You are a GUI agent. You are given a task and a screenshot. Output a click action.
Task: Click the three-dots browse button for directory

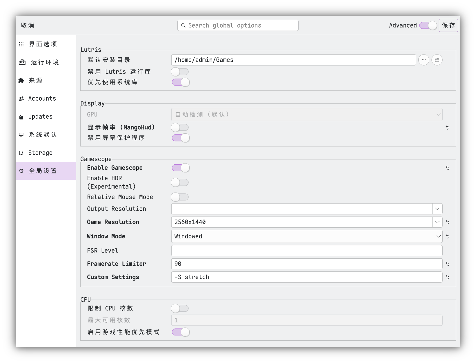pos(424,60)
